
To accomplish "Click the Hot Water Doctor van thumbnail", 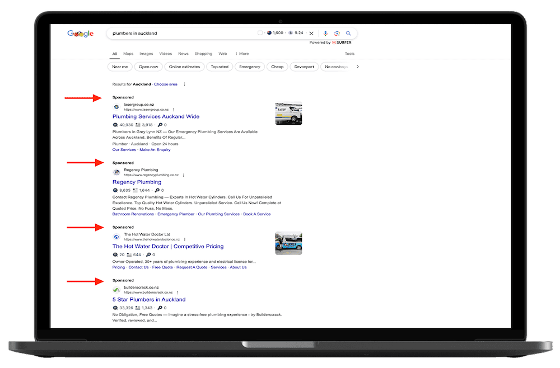I will point(288,243).
